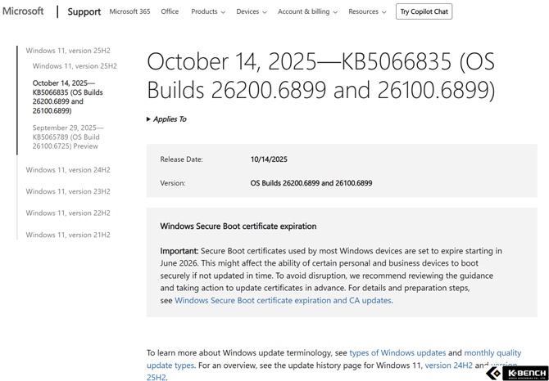Follow the types of Windows updates link
The image size is (549, 381).
click(x=397, y=352)
